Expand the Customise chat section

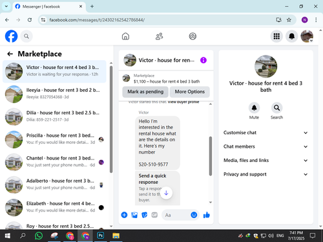(266, 133)
